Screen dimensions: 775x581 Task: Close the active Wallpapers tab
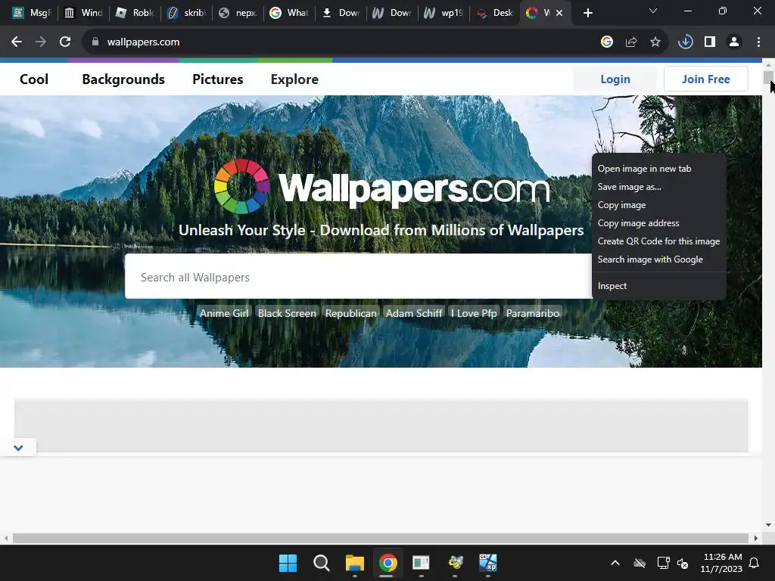click(559, 13)
